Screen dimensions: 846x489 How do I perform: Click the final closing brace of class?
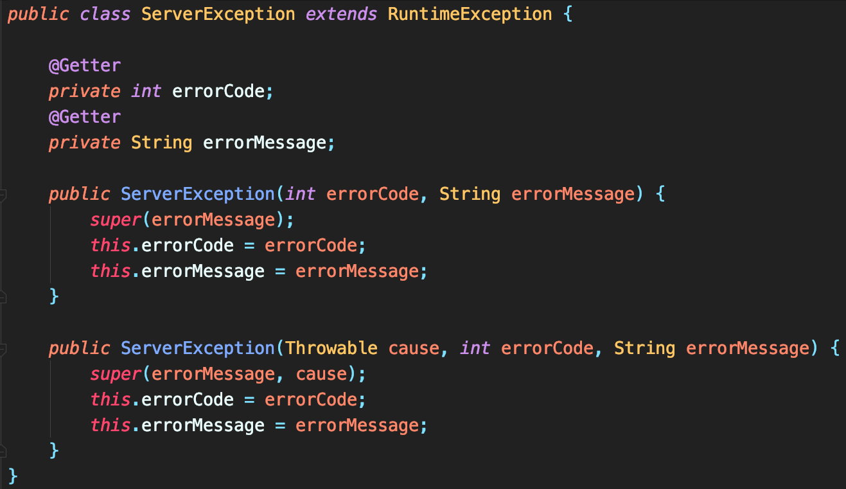pyautogui.click(x=13, y=476)
